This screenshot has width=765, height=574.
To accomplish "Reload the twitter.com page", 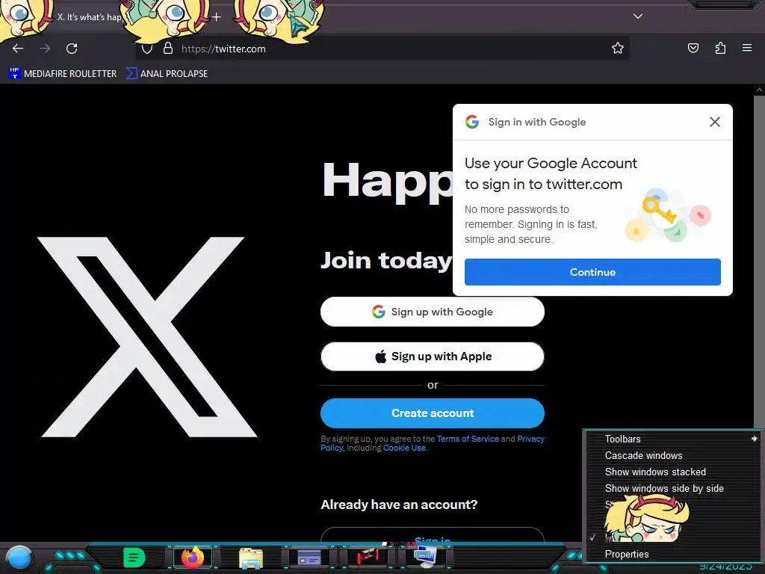I will coord(72,49).
